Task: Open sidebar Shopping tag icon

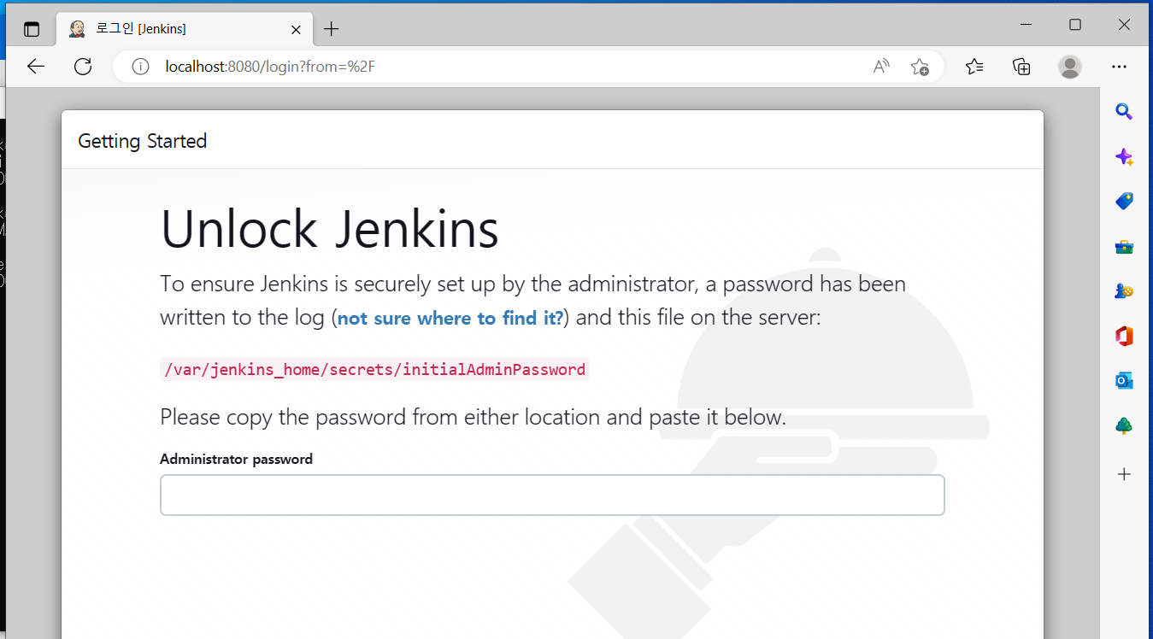Action: pyautogui.click(x=1124, y=202)
